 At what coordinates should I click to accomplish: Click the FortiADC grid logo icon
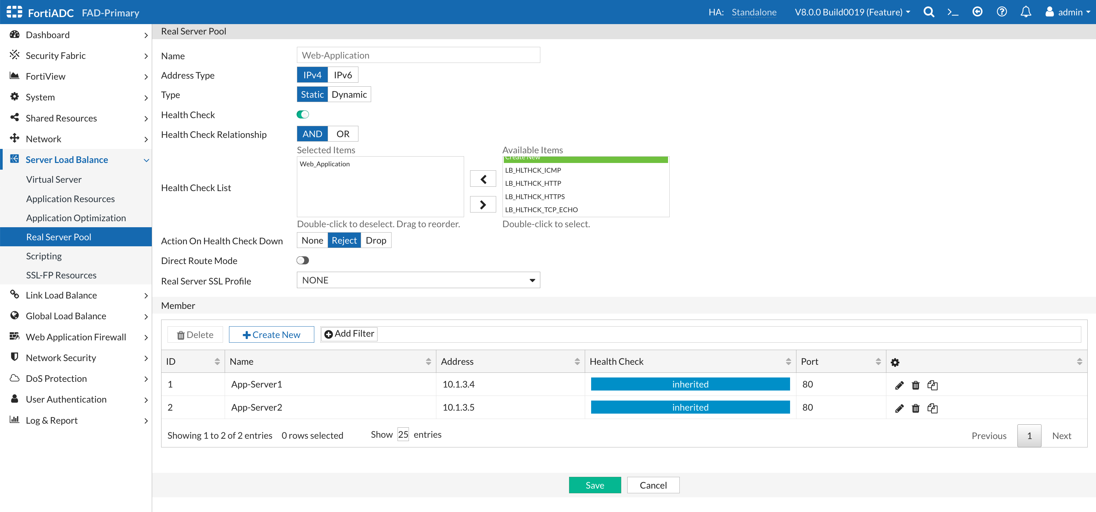click(14, 12)
